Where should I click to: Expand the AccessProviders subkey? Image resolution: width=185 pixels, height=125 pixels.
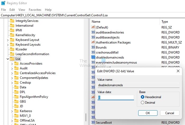(12, 64)
